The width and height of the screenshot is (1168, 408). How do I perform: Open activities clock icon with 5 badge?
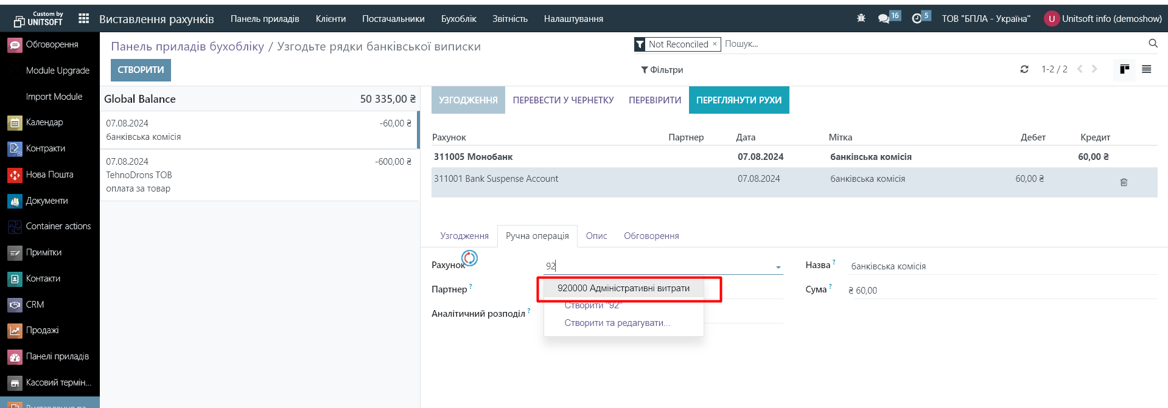(917, 19)
